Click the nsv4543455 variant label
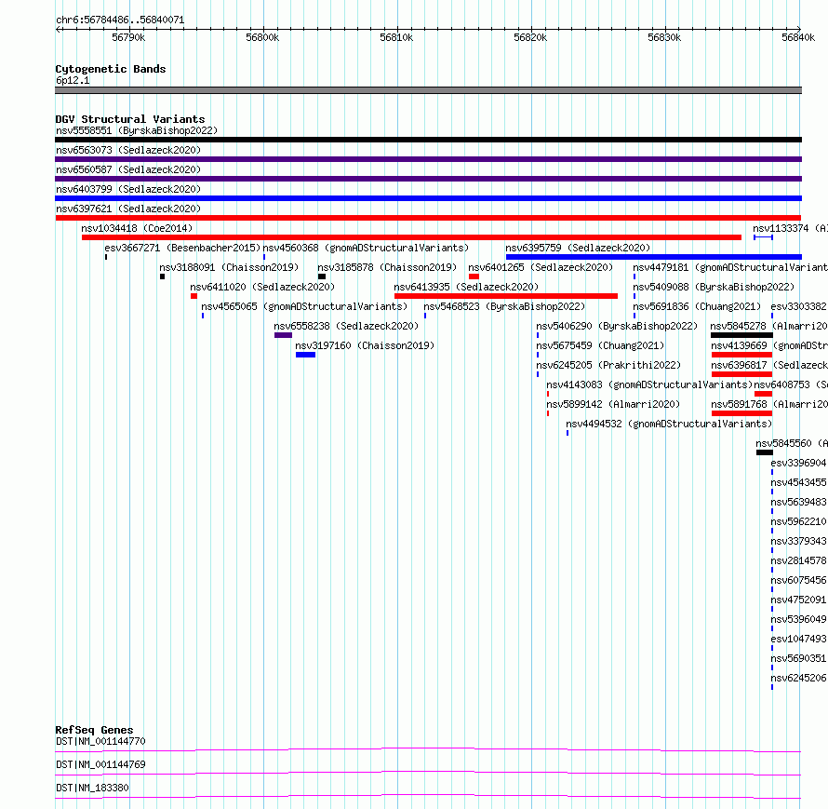828x809 pixels. (798, 482)
